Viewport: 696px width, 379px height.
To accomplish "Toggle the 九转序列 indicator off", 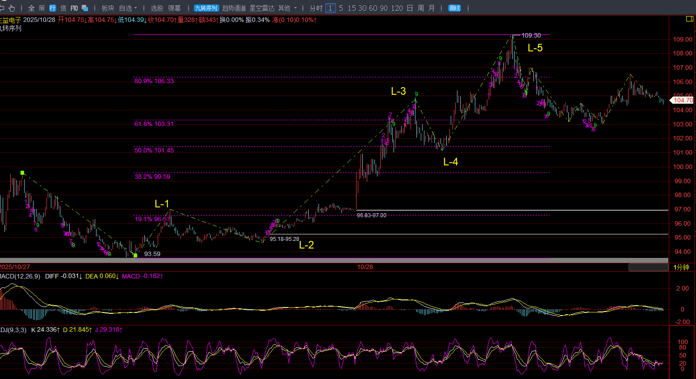I will point(206,8).
